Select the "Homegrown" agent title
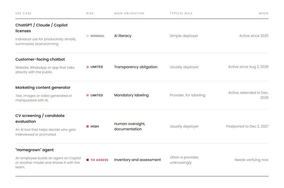Screen dimensions: 284x188 (x=35, y=150)
